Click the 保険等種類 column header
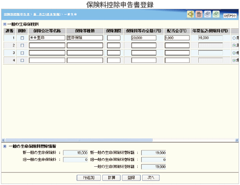240x185 pixels. point(85,31)
